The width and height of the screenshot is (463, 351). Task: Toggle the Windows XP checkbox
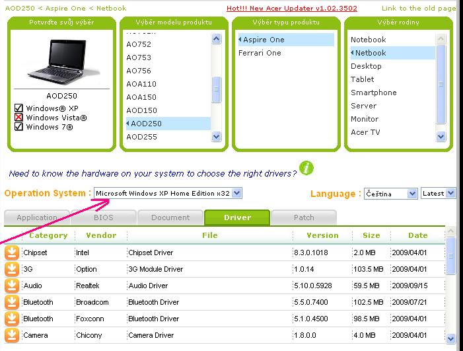[18, 108]
